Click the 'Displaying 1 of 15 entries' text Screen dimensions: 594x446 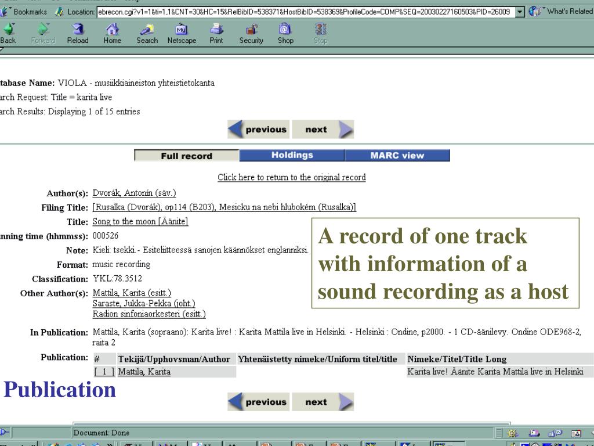click(94, 111)
